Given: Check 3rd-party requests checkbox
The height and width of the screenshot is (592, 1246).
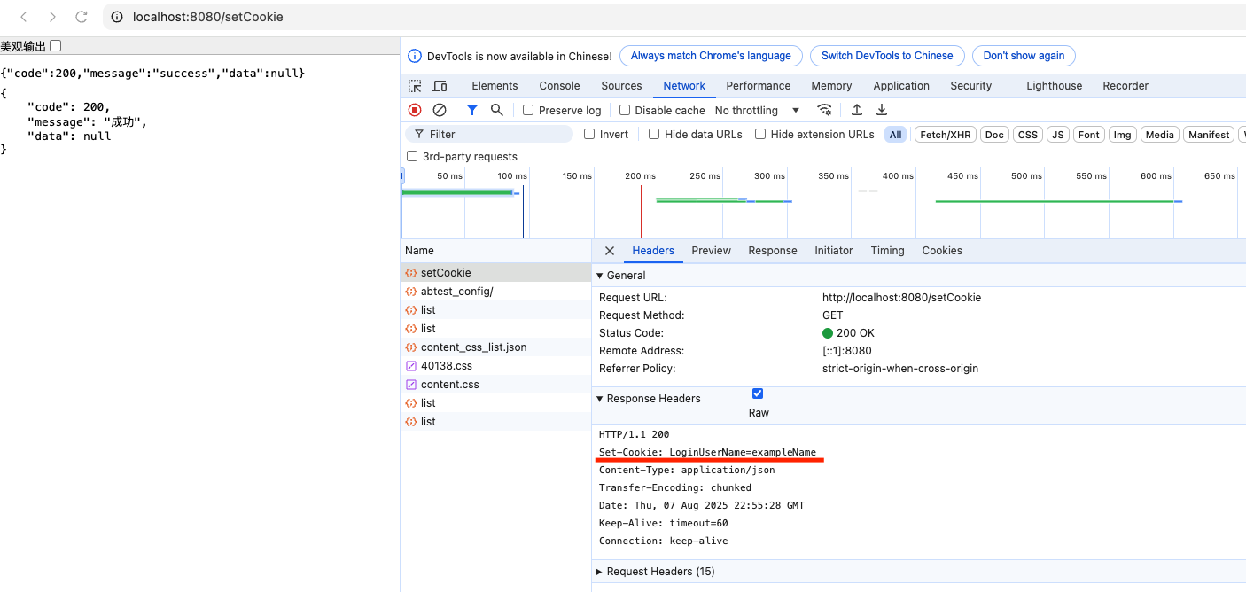Looking at the screenshot, I should pos(412,156).
